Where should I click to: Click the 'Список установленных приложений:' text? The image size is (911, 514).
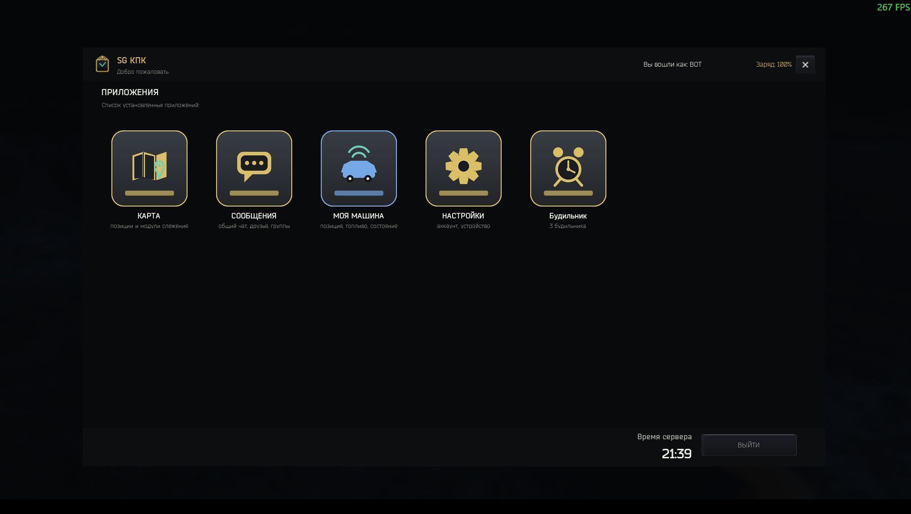[x=150, y=105]
